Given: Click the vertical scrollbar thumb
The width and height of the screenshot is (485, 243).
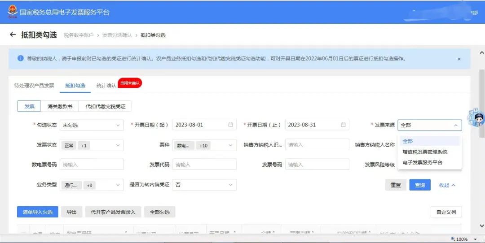Looking at the screenshot, I should tap(481, 104).
